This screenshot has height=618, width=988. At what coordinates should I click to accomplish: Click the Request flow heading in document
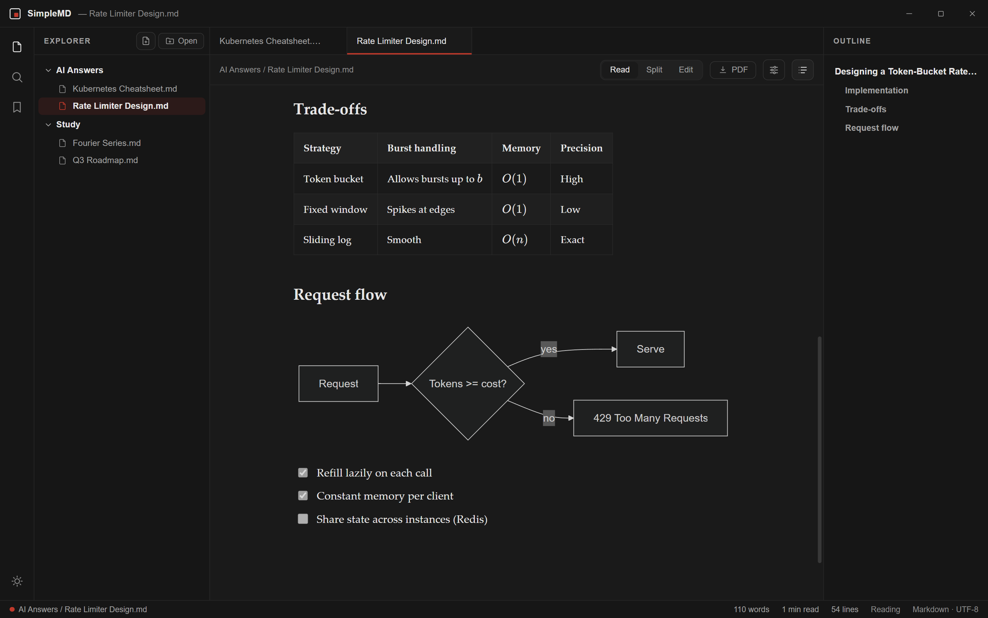coord(340,295)
